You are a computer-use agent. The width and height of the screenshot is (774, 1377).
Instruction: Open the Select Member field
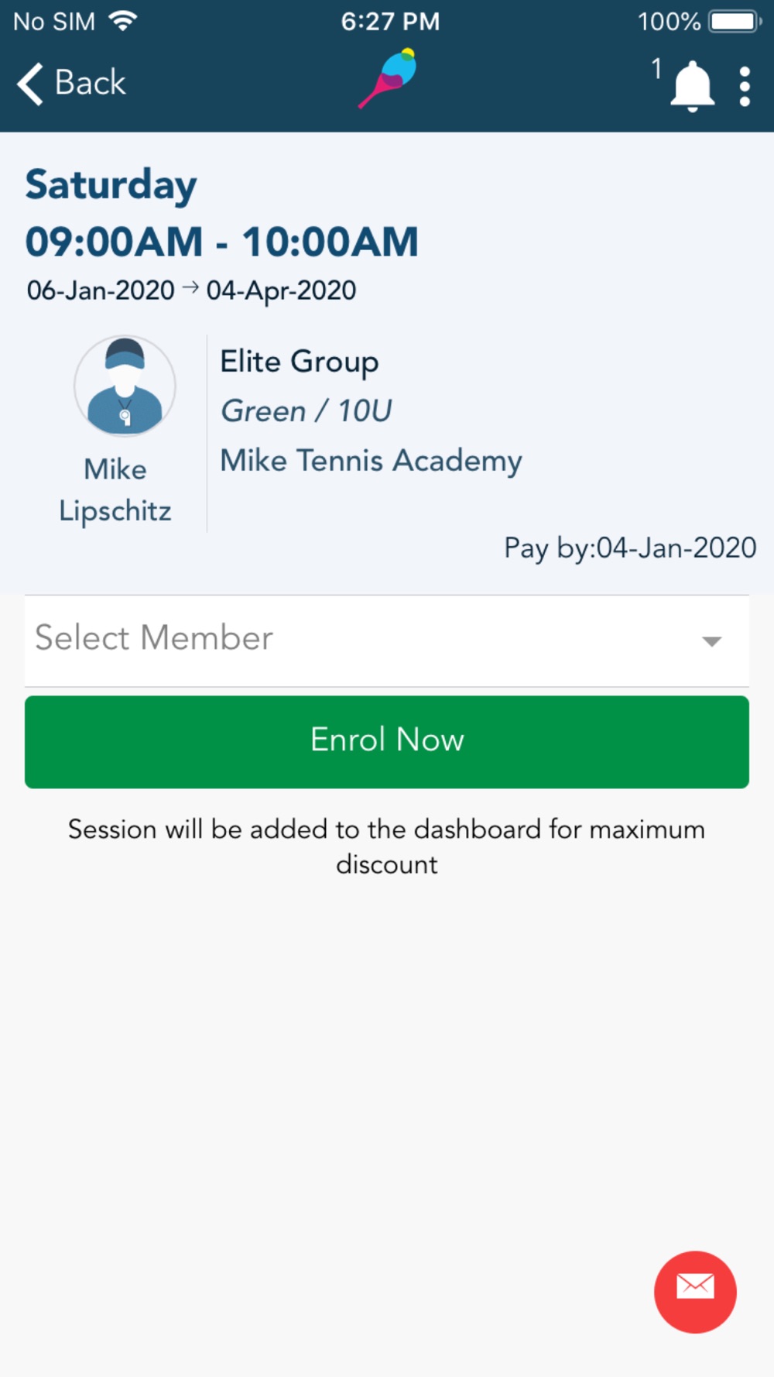[x=387, y=640]
